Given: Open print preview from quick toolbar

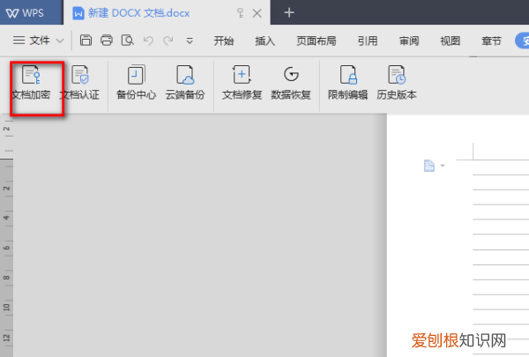Looking at the screenshot, I should [128, 41].
